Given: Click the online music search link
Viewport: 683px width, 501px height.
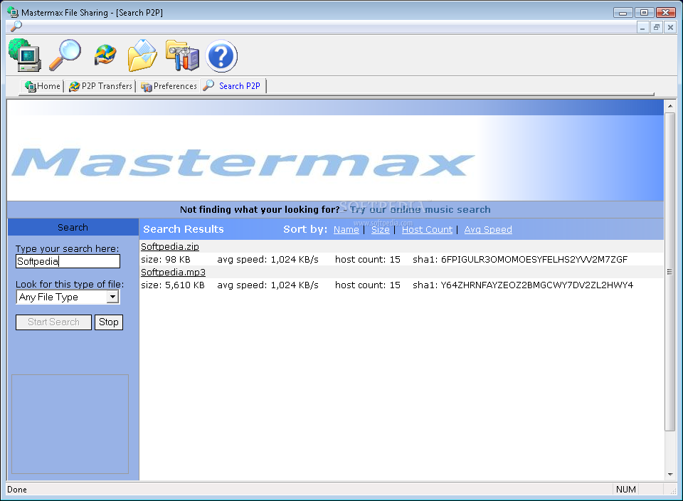Looking at the screenshot, I should coord(420,209).
